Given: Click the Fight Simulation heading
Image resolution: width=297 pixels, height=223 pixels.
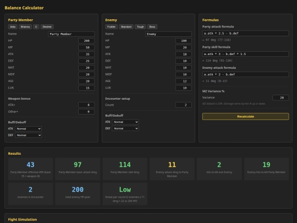Looking at the screenshot, I should (x=23, y=219).
